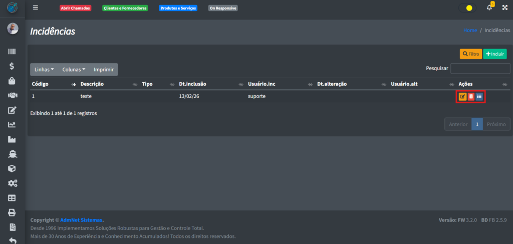Open the Abrir Chamados shortcut
Image resolution: width=513 pixels, height=244 pixels.
75,9
